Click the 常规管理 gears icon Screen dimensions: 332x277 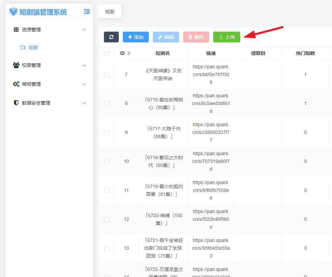(x=16, y=84)
